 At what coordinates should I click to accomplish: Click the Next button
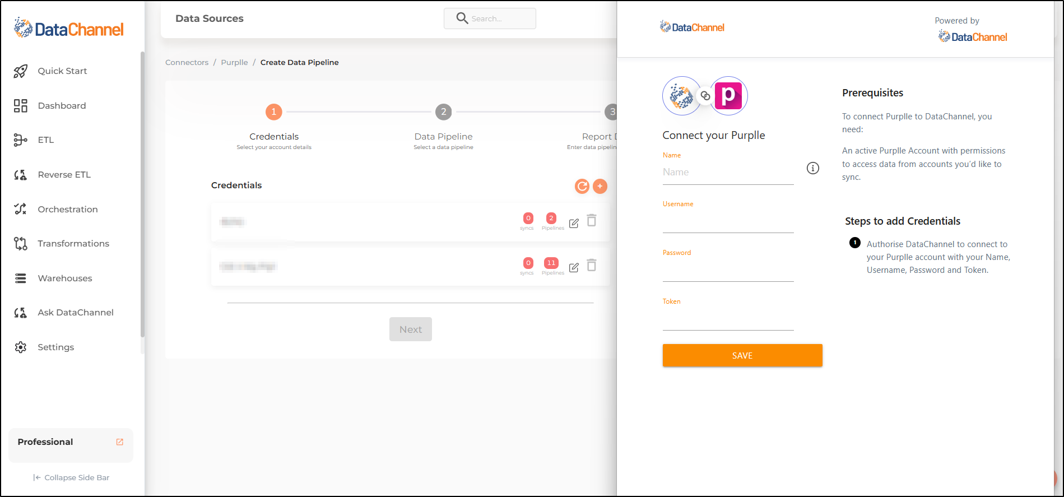(x=411, y=329)
